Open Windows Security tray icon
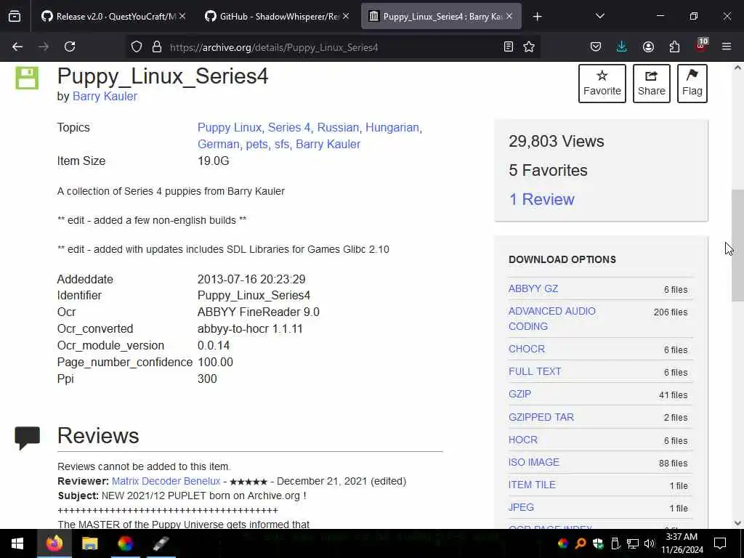Viewport: 744px width, 558px height. [x=598, y=543]
